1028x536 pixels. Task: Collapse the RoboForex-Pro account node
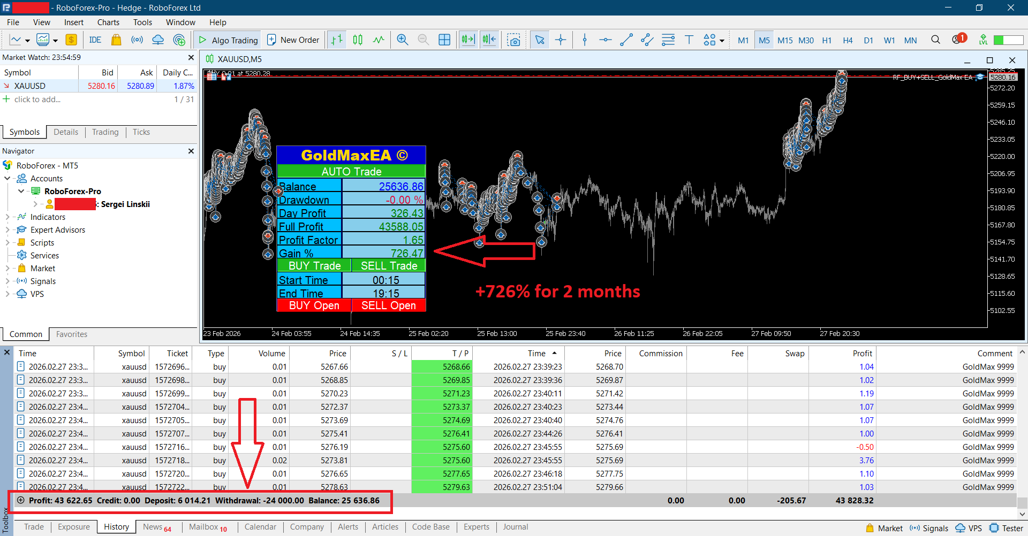pyautogui.click(x=21, y=192)
